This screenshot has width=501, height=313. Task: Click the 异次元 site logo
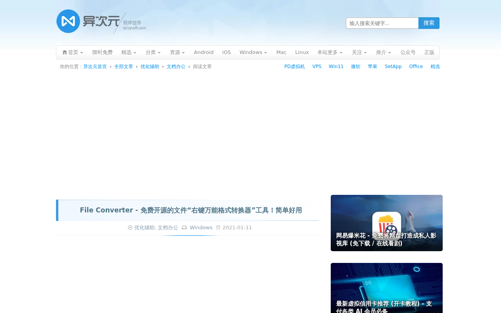[101, 22]
